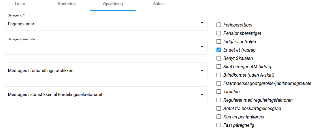Enable Reguleret med reguleringsfaktoren checkbox
The width and height of the screenshot is (326, 134).
(x=219, y=100)
